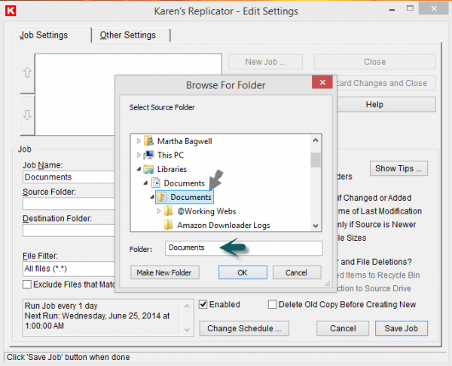
Task: Select 'Libraries' in the folder tree
Action: pos(172,169)
